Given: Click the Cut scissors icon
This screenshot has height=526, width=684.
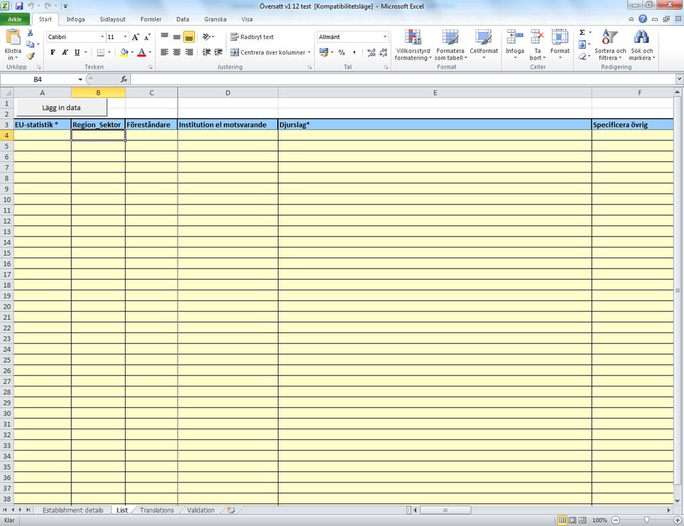Looking at the screenshot, I should point(30,33).
